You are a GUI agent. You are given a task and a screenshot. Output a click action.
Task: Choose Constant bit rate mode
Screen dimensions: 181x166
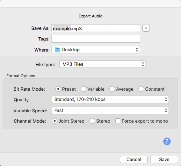(x=141, y=89)
